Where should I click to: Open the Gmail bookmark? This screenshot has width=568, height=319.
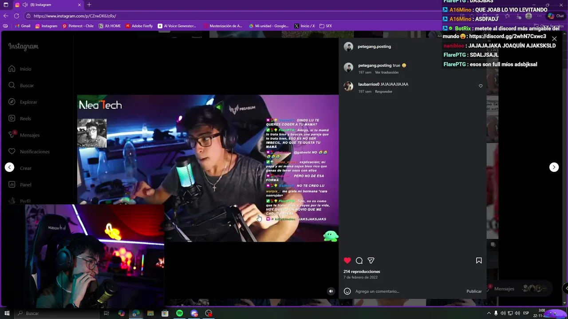pyautogui.click(x=22, y=26)
